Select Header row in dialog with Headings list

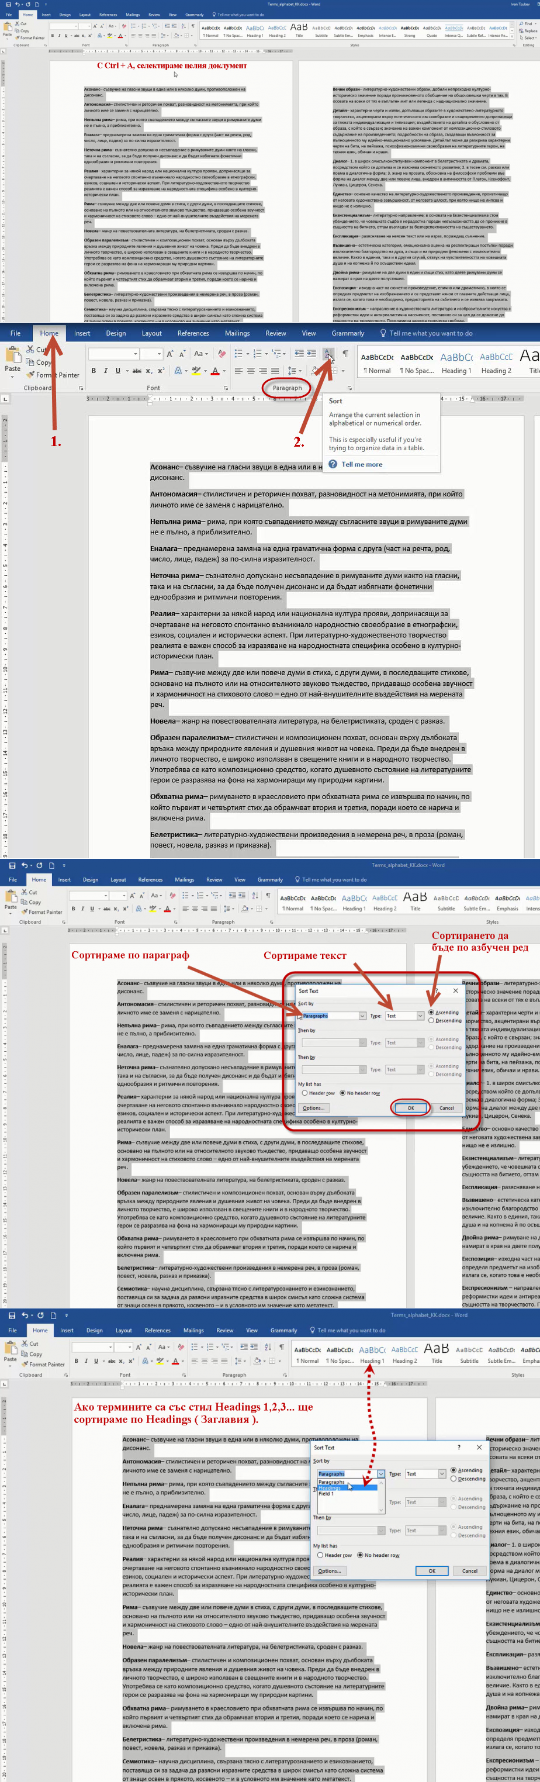(335, 1555)
